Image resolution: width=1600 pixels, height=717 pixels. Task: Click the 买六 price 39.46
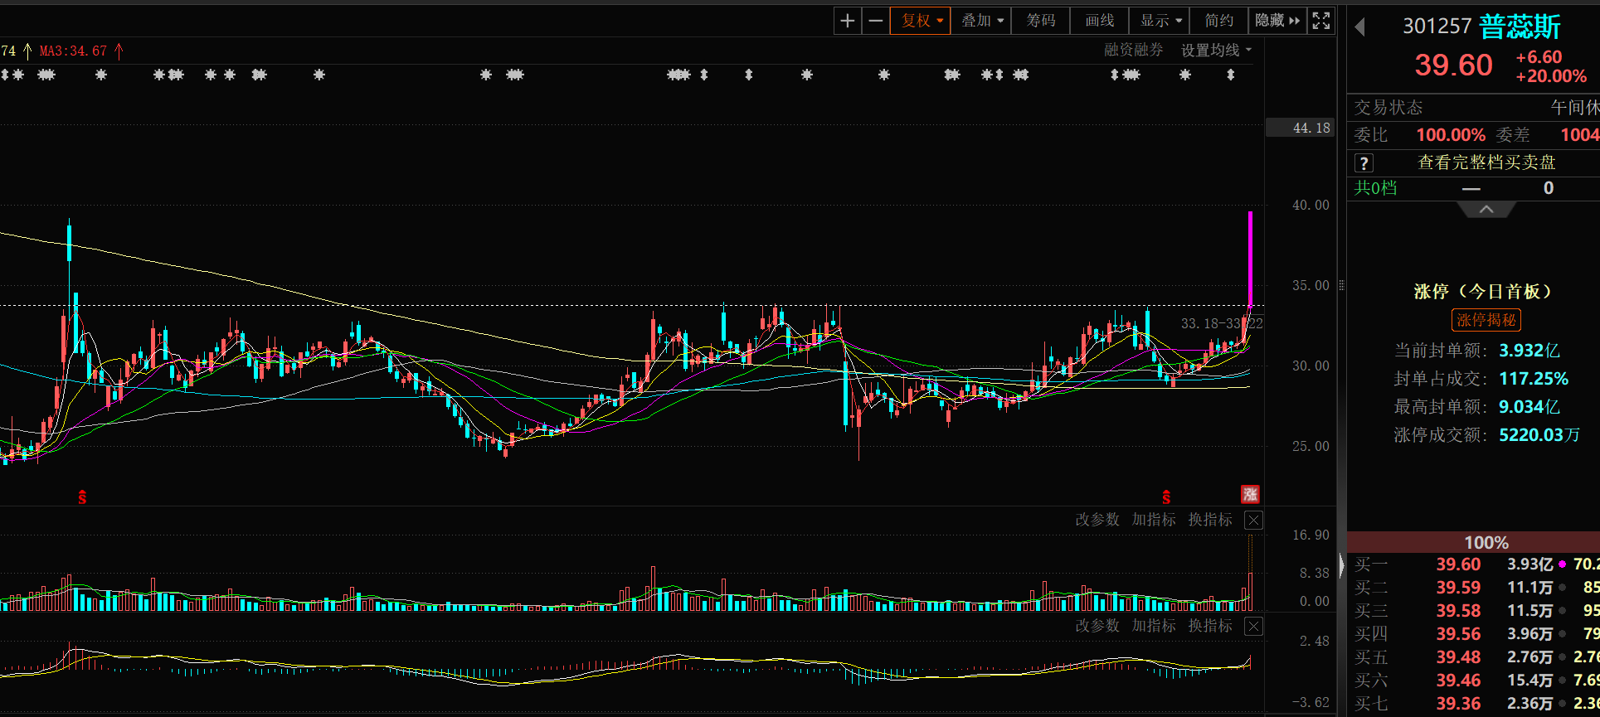point(1458,681)
